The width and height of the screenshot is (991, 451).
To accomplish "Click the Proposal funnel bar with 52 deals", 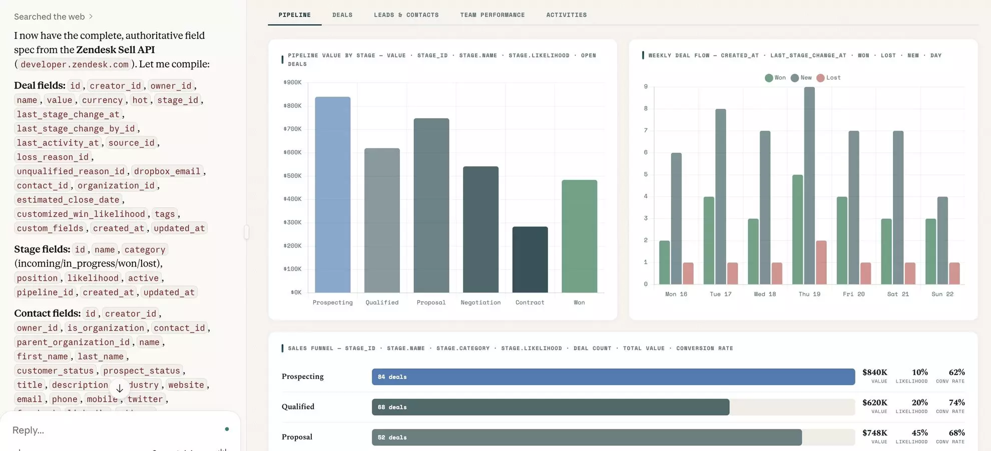I will click(x=586, y=437).
